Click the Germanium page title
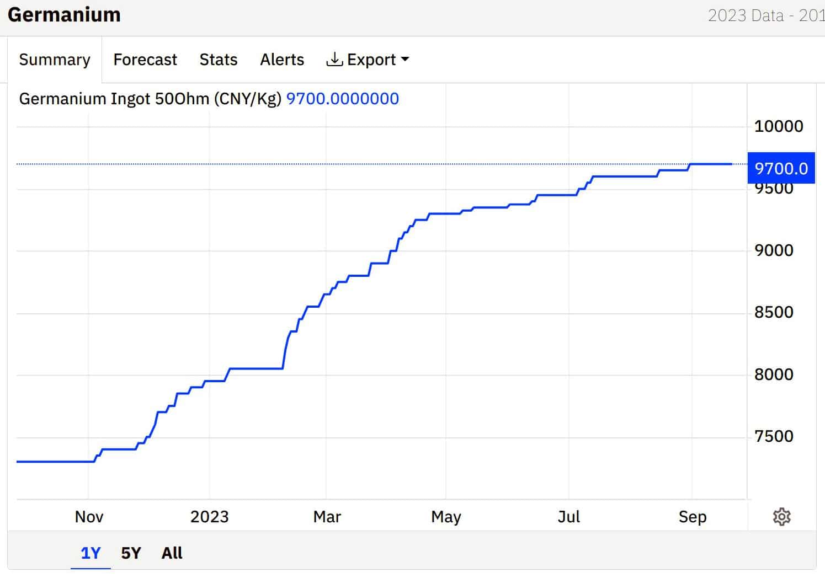 coord(64,14)
